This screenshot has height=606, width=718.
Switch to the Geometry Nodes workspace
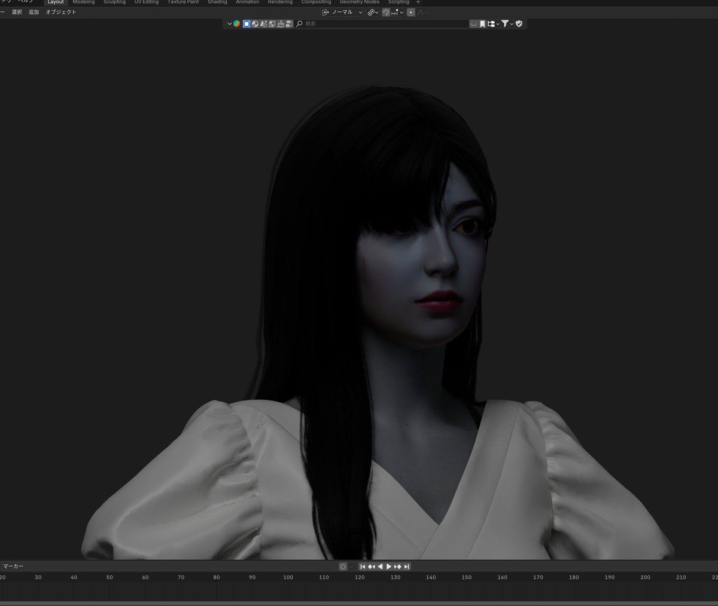[360, 2]
